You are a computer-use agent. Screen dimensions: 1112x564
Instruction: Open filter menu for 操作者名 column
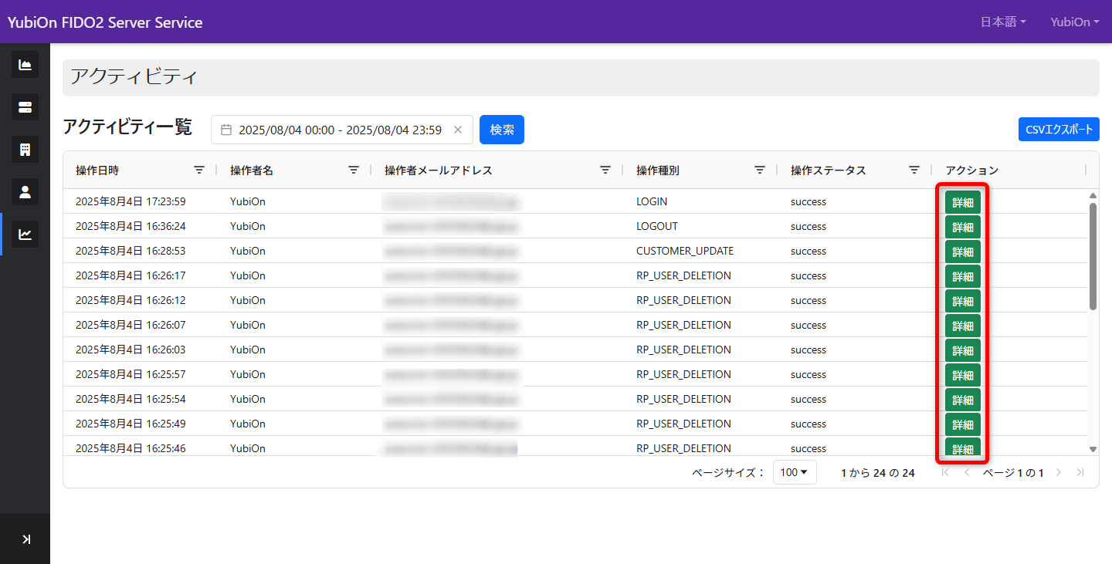[354, 170]
